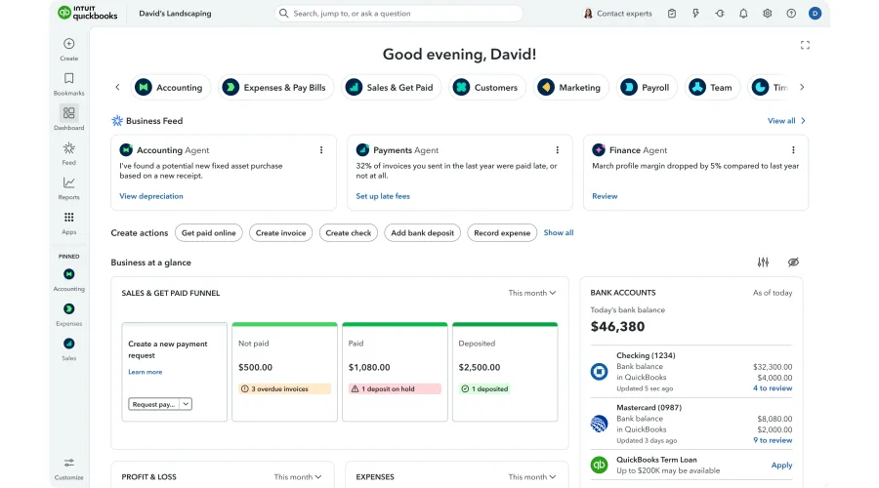The width and height of the screenshot is (879, 488).
Task: Open pinned Accounting shortcut in sidebar
Action: click(69, 279)
